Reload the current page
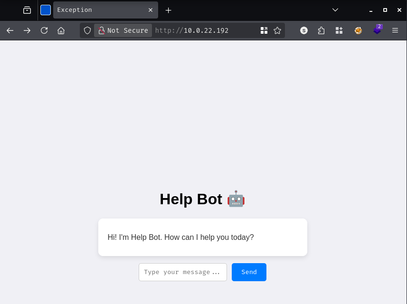The width and height of the screenshot is (407, 304). click(x=44, y=30)
